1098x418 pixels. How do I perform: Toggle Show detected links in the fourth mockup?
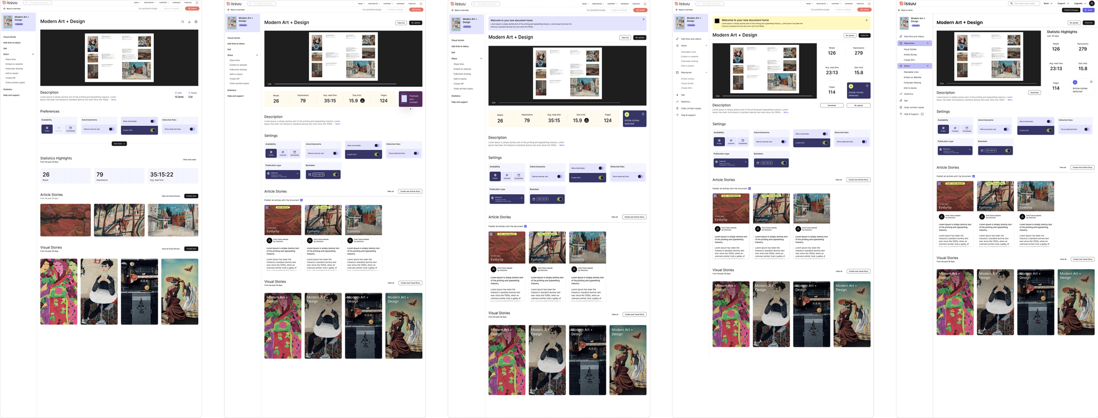click(864, 142)
